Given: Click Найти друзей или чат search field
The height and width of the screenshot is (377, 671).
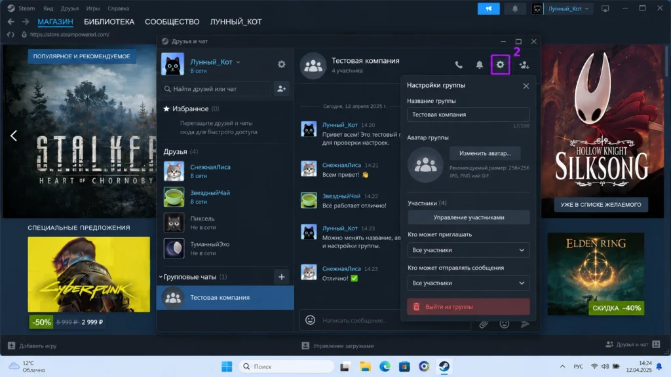Looking at the screenshot, I should 217,88.
